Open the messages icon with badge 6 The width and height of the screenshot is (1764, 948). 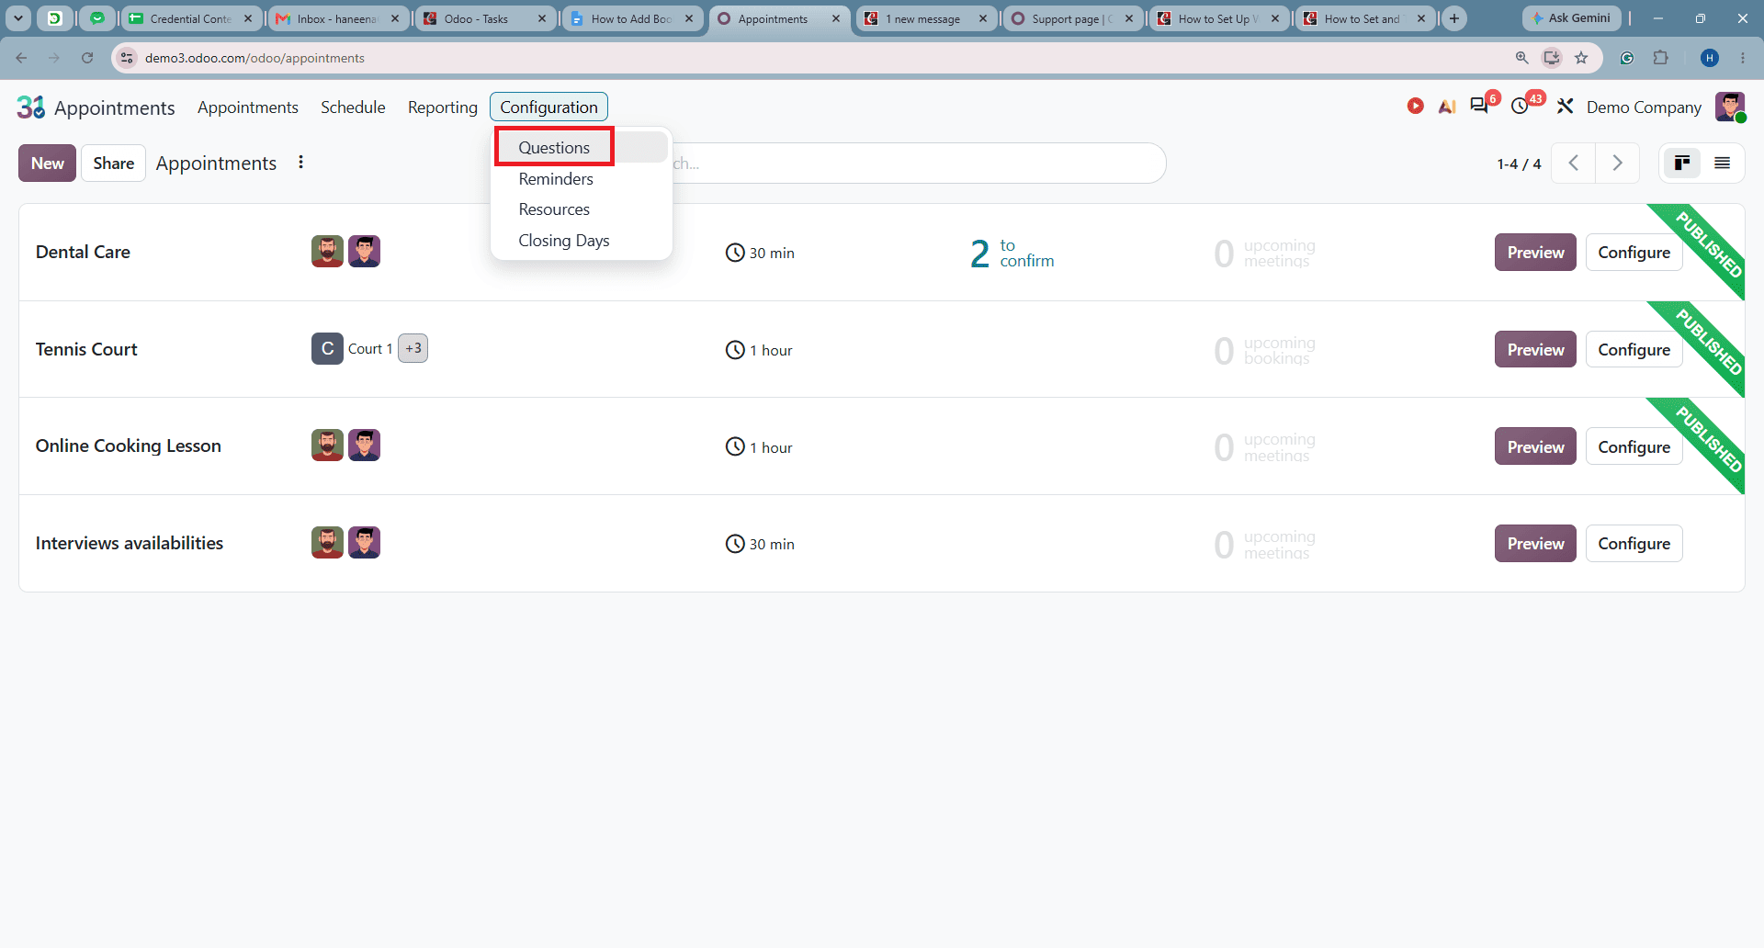pos(1479,106)
